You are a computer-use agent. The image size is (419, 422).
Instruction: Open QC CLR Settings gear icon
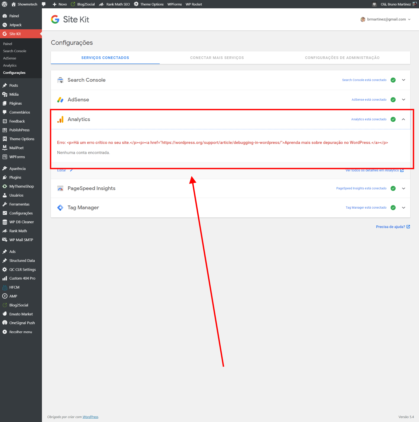5,269
